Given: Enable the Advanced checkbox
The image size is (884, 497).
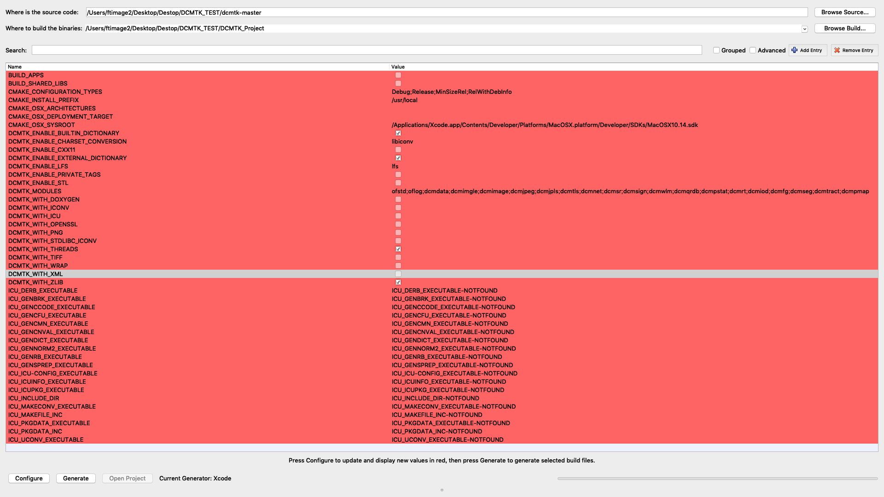Looking at the screenshot, I should (753, 50).
